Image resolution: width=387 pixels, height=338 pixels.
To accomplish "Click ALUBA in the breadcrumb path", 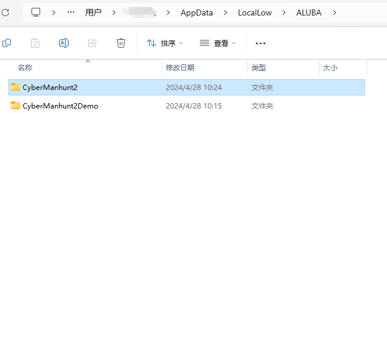I will [309, 13].
